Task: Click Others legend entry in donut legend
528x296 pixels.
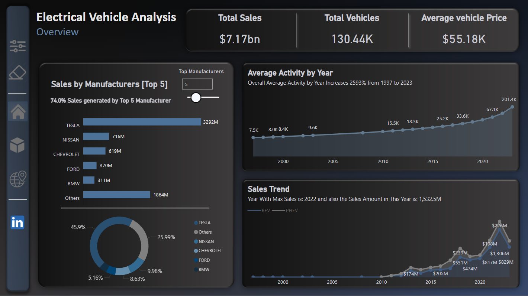Action: [x=203, y=232]
